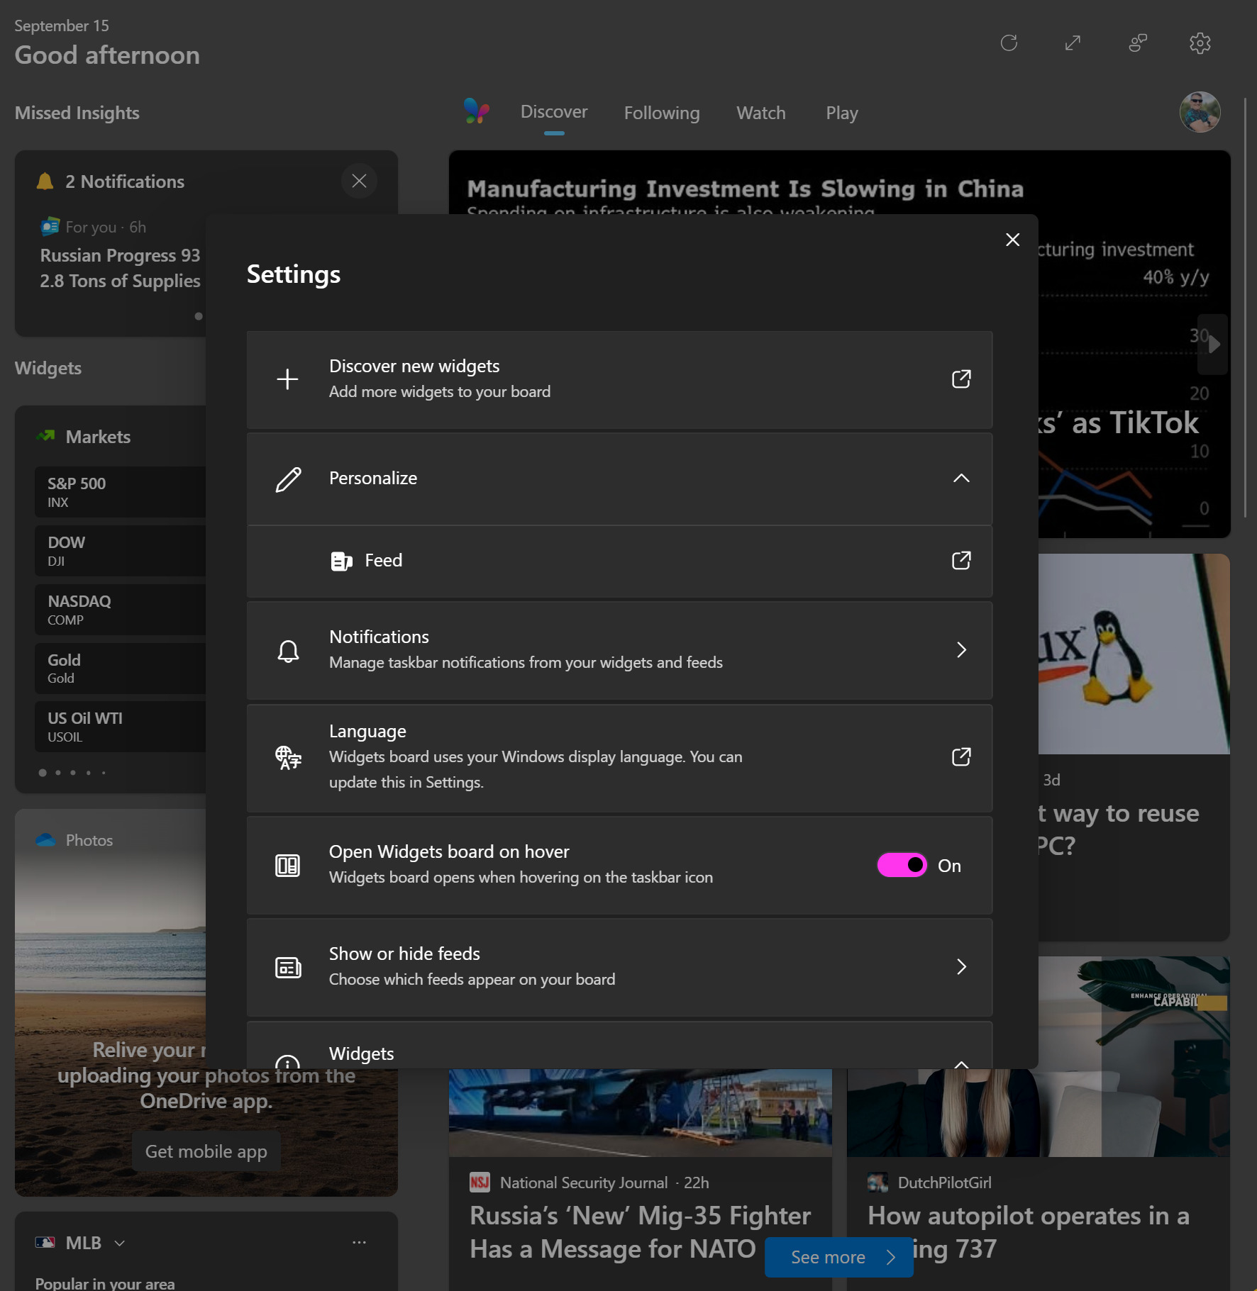Viewport: 1257px width, 1291px height.
Task: Expand the widgets board to full view
Action: coord(1073,43)
